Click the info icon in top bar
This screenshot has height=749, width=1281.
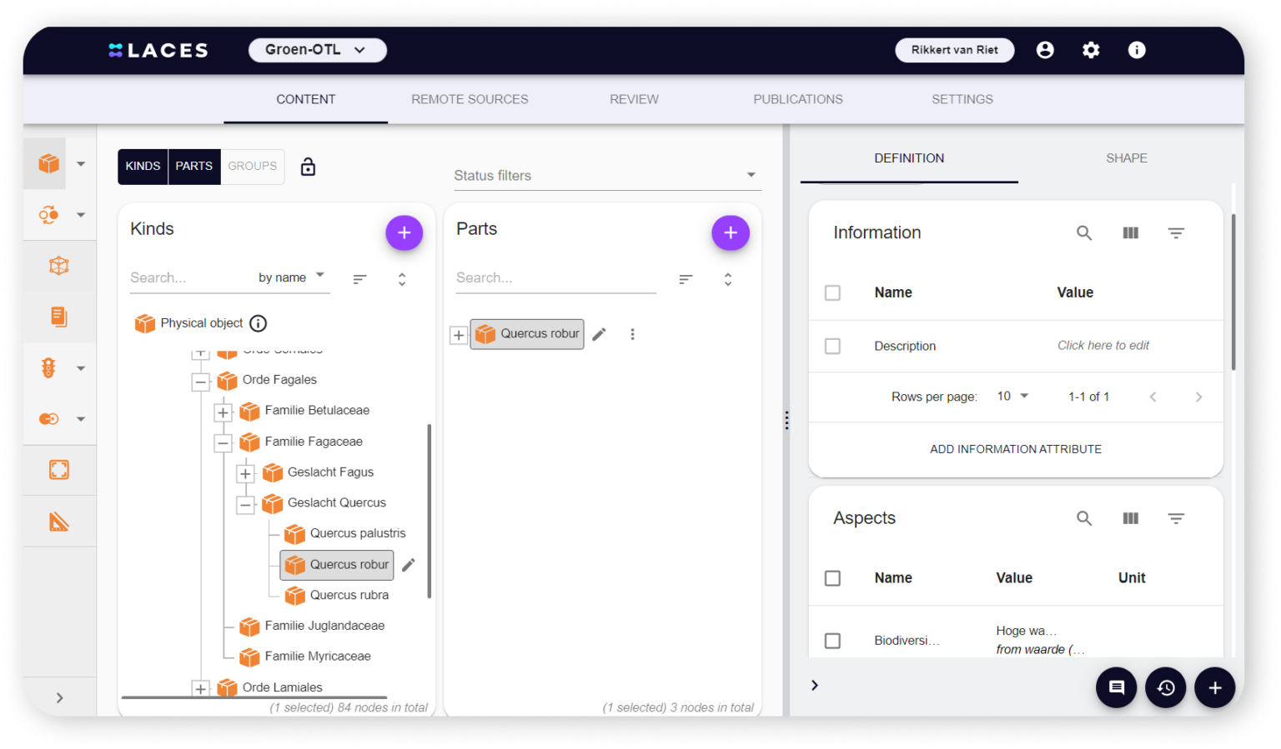tap(1137, 50)
